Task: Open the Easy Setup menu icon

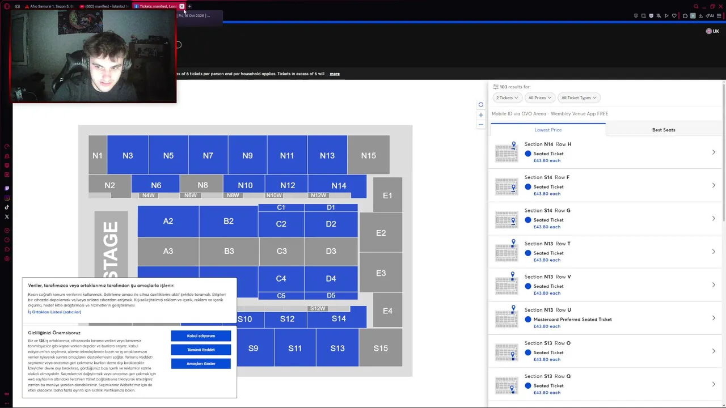Action: [x=719, y=16]
